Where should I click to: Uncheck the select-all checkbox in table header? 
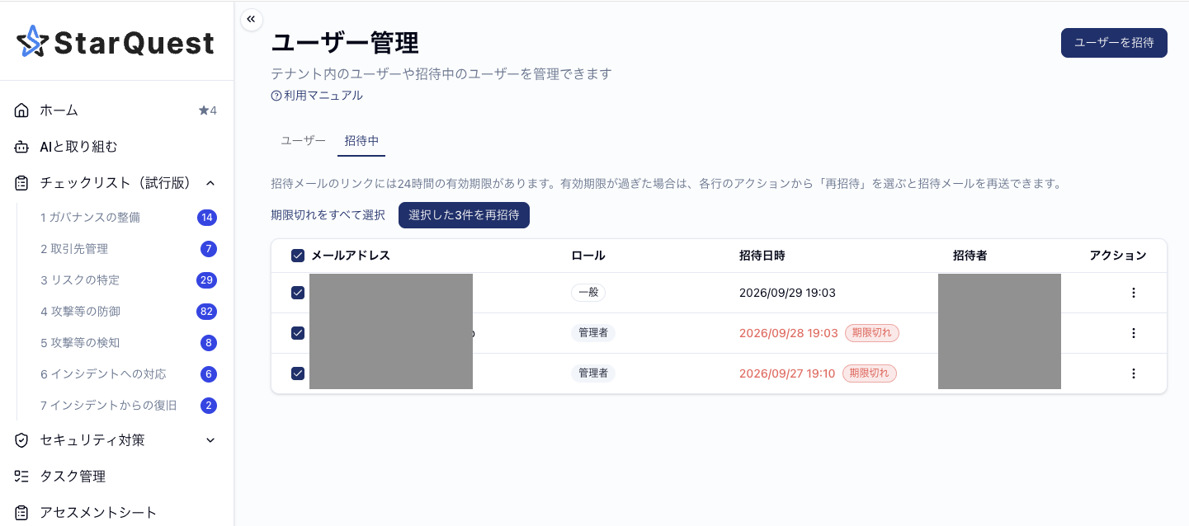point(298,256)
